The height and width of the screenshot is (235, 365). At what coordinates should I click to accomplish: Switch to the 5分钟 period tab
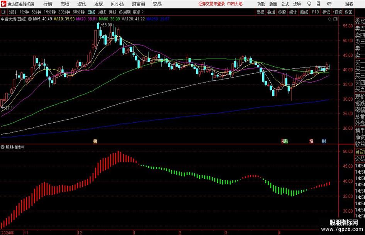tap(36, 12)
